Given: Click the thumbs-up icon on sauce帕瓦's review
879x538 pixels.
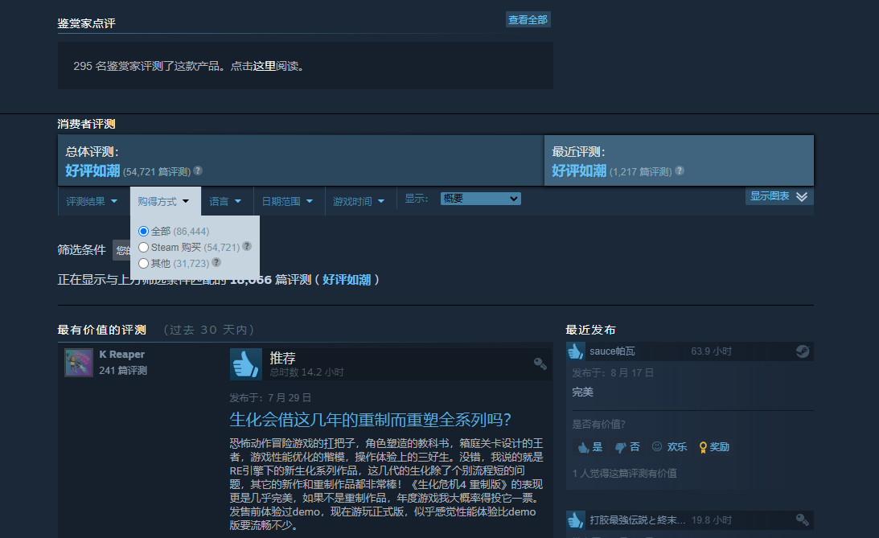Looking at the screenshot, I should (576, 351).
